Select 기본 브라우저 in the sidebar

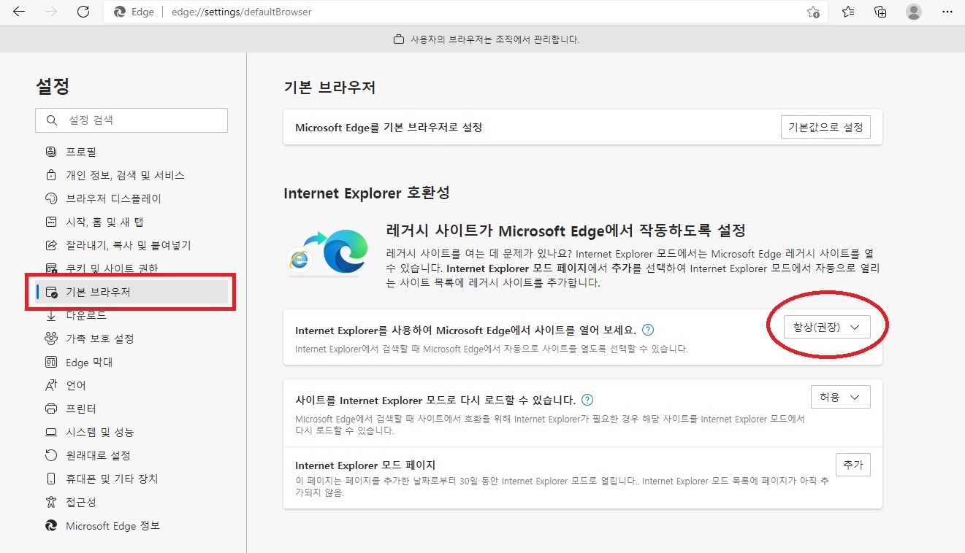131,292
